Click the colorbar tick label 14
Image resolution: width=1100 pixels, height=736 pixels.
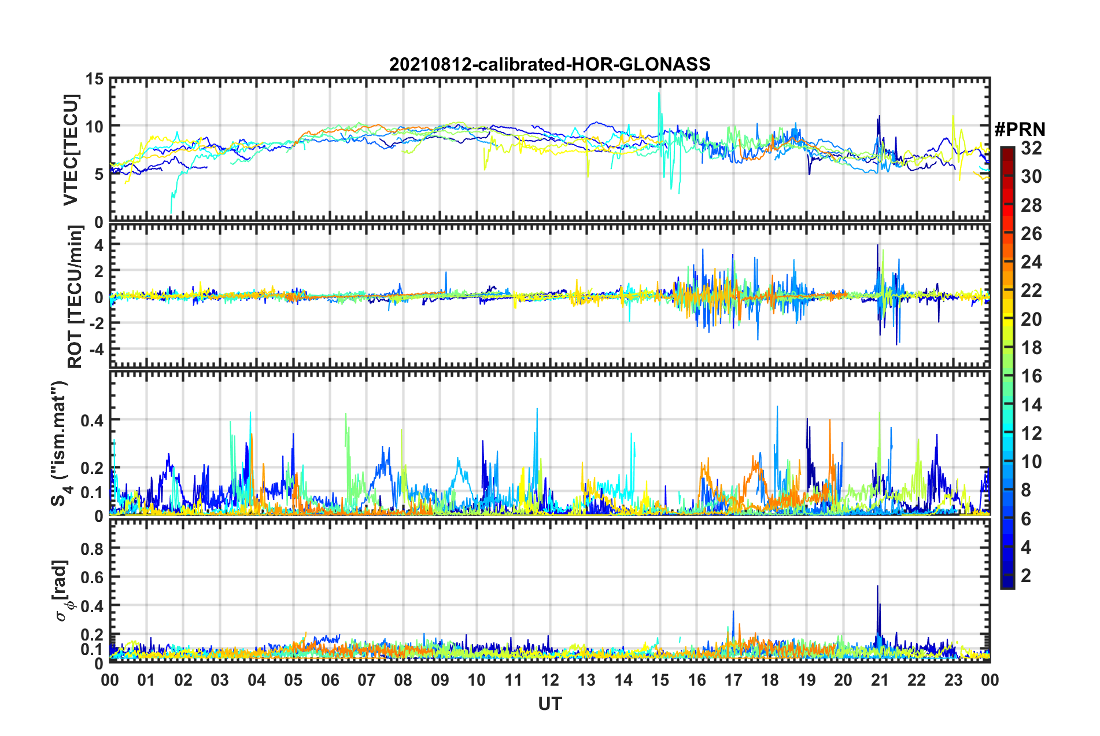pos(1031,405)
